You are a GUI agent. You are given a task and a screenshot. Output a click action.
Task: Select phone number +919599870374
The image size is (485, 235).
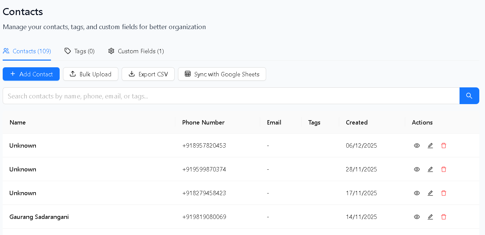(x=204, y=169)
